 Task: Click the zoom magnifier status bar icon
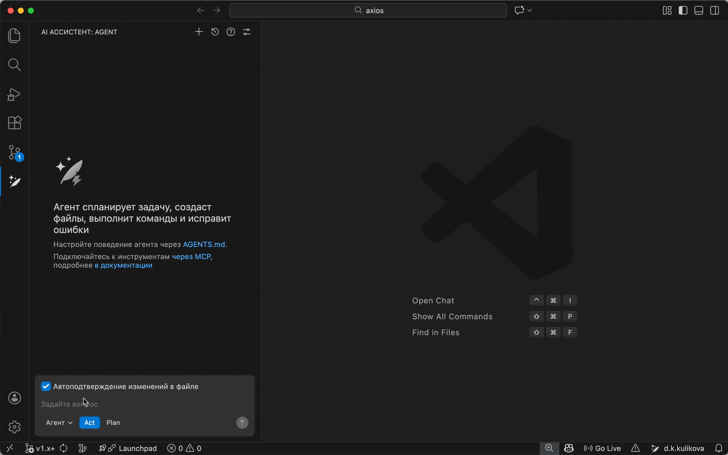pyautogui.click(x=549, y=448)
